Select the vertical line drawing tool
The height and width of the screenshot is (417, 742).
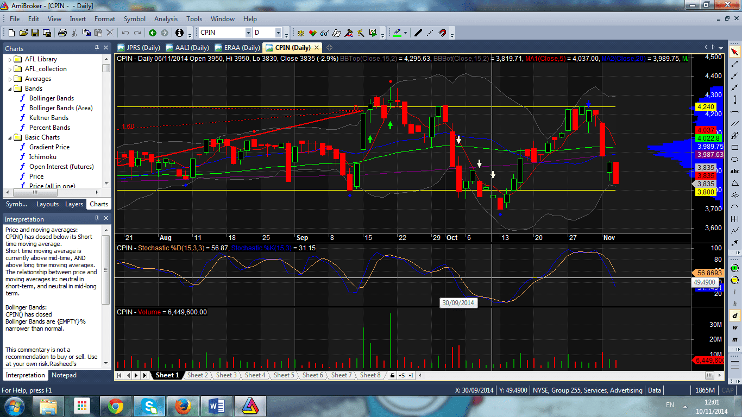(x=735, y=100)
